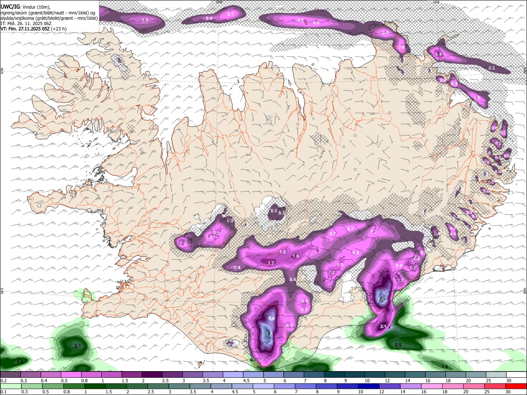Image resolution: width=527 pixels, height=395 pixels.
Task: Click the 'VT: Fim. 27.11.2025 05Z' valid time
Action: click(x=25, y=29)
